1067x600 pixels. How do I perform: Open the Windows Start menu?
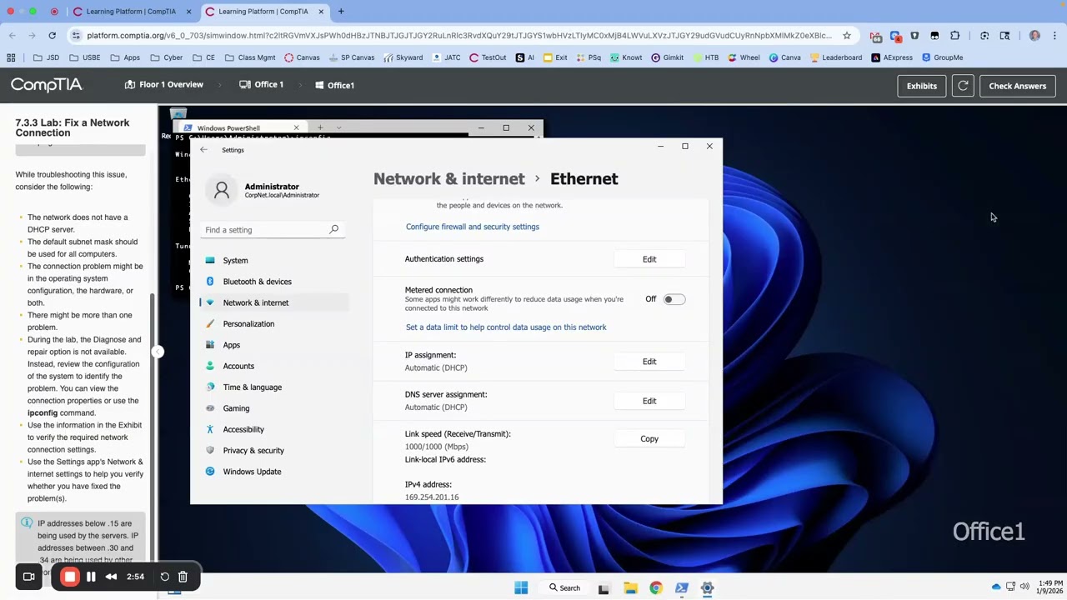521,588
